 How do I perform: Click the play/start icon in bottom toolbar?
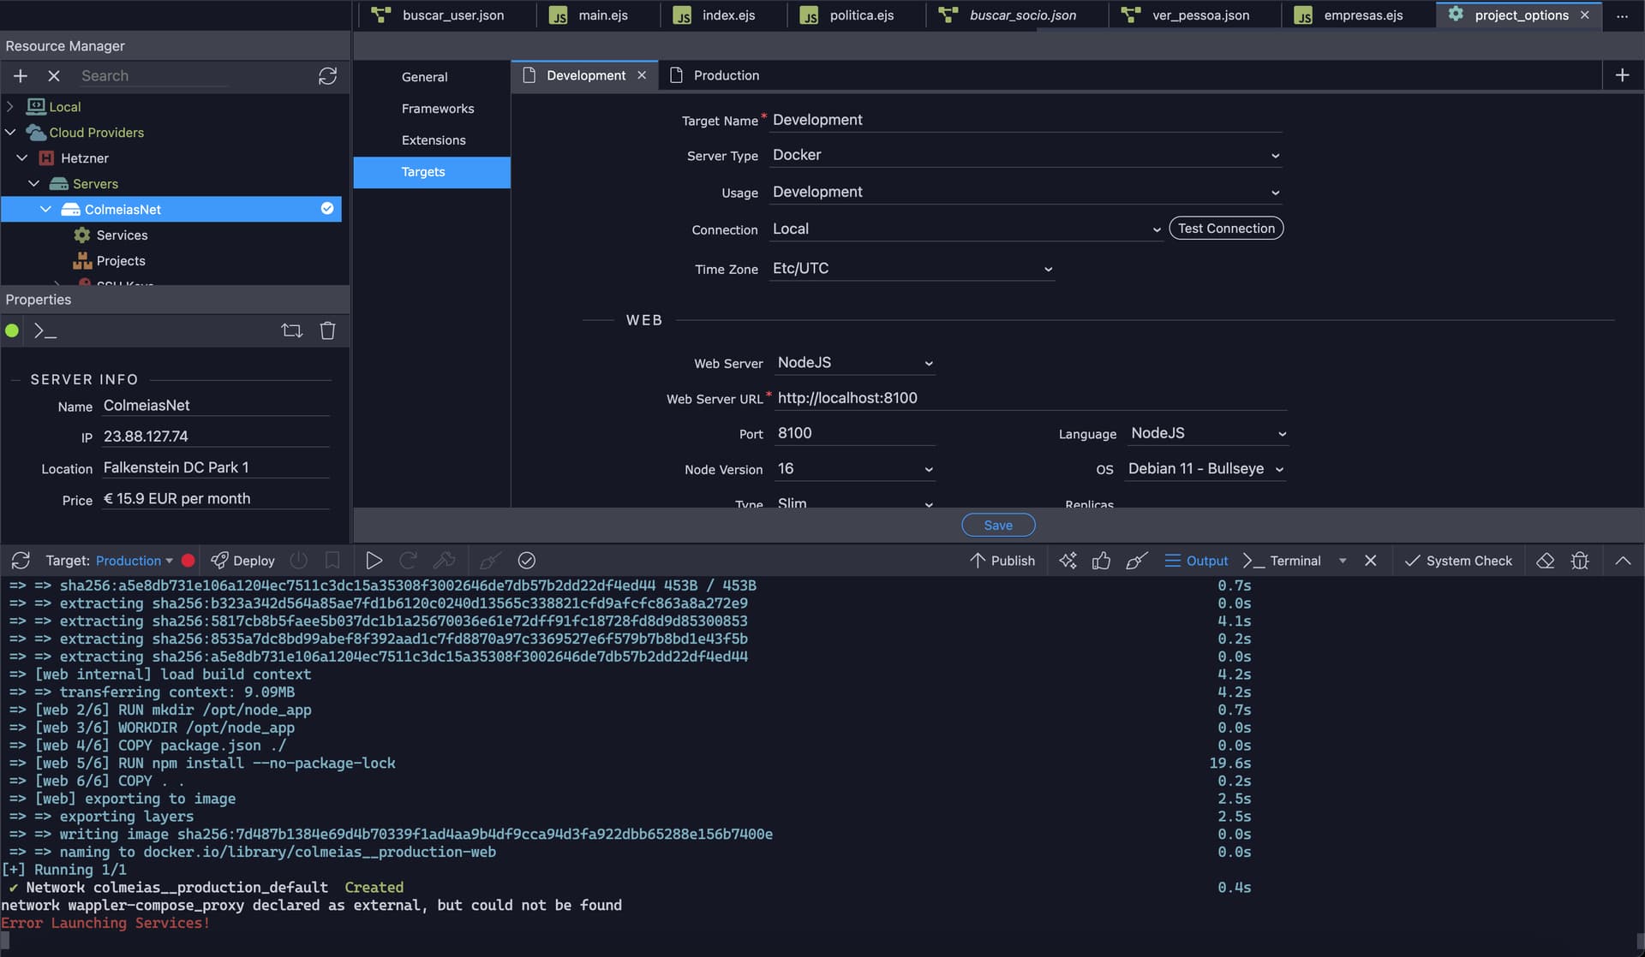tap(374, 561)
